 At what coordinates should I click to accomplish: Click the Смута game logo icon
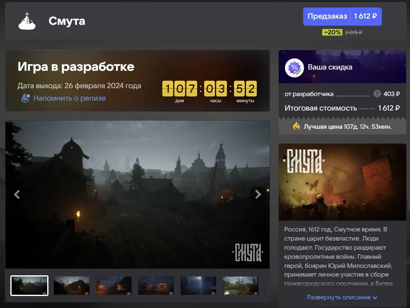pos(27,21)
